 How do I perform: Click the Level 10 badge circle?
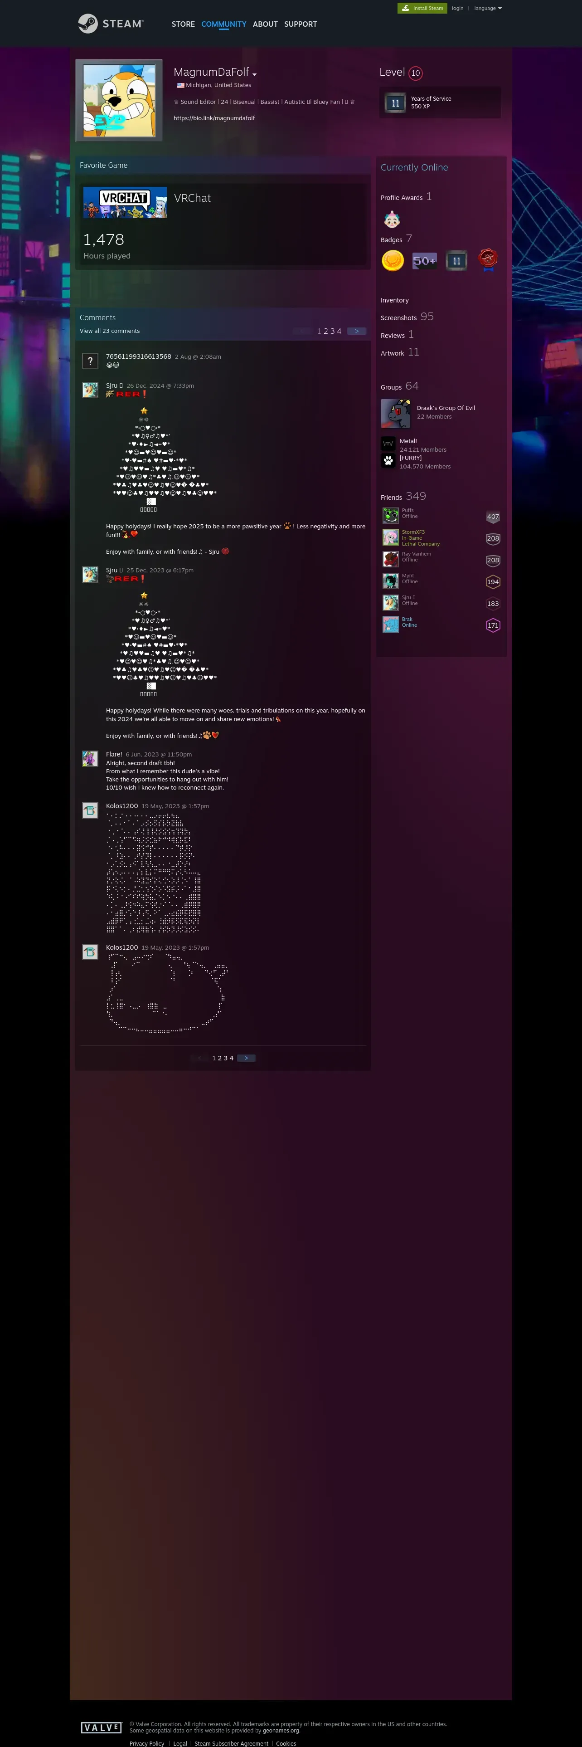(415, 73)
